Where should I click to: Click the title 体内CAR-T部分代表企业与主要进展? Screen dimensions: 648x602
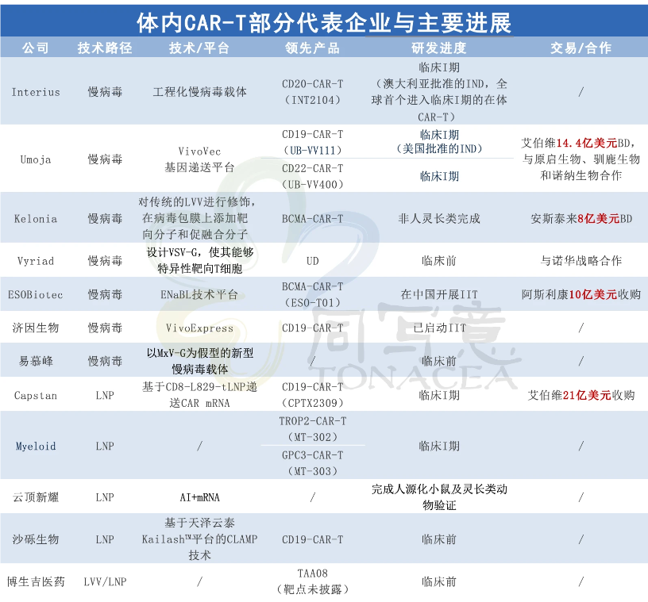point(324,22)
